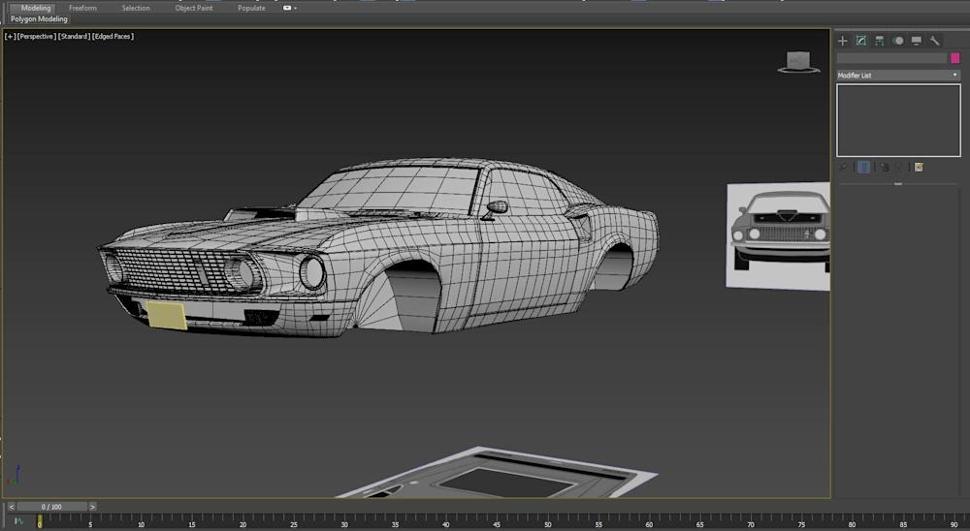The width and height of the screenshot is (970, 531).
Task: Click the Edged Faces viewport label
Action: click(x=113, y=37)
